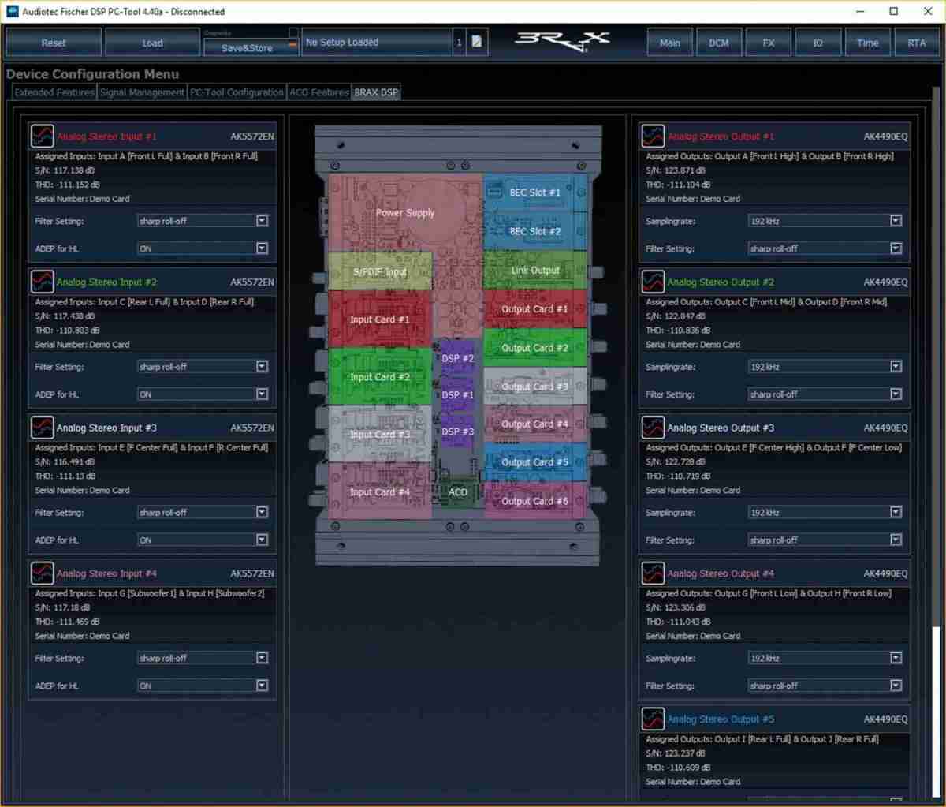The image size is (946, 807).
Task: Open Input #2 ADEP for HL dropdown
Action: 203,394
